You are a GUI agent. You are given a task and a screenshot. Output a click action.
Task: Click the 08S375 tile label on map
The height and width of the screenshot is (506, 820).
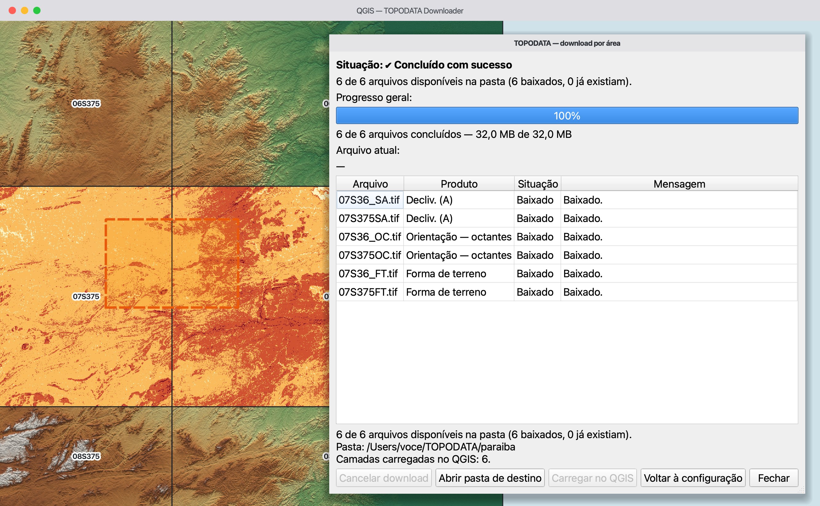[86, 456]
